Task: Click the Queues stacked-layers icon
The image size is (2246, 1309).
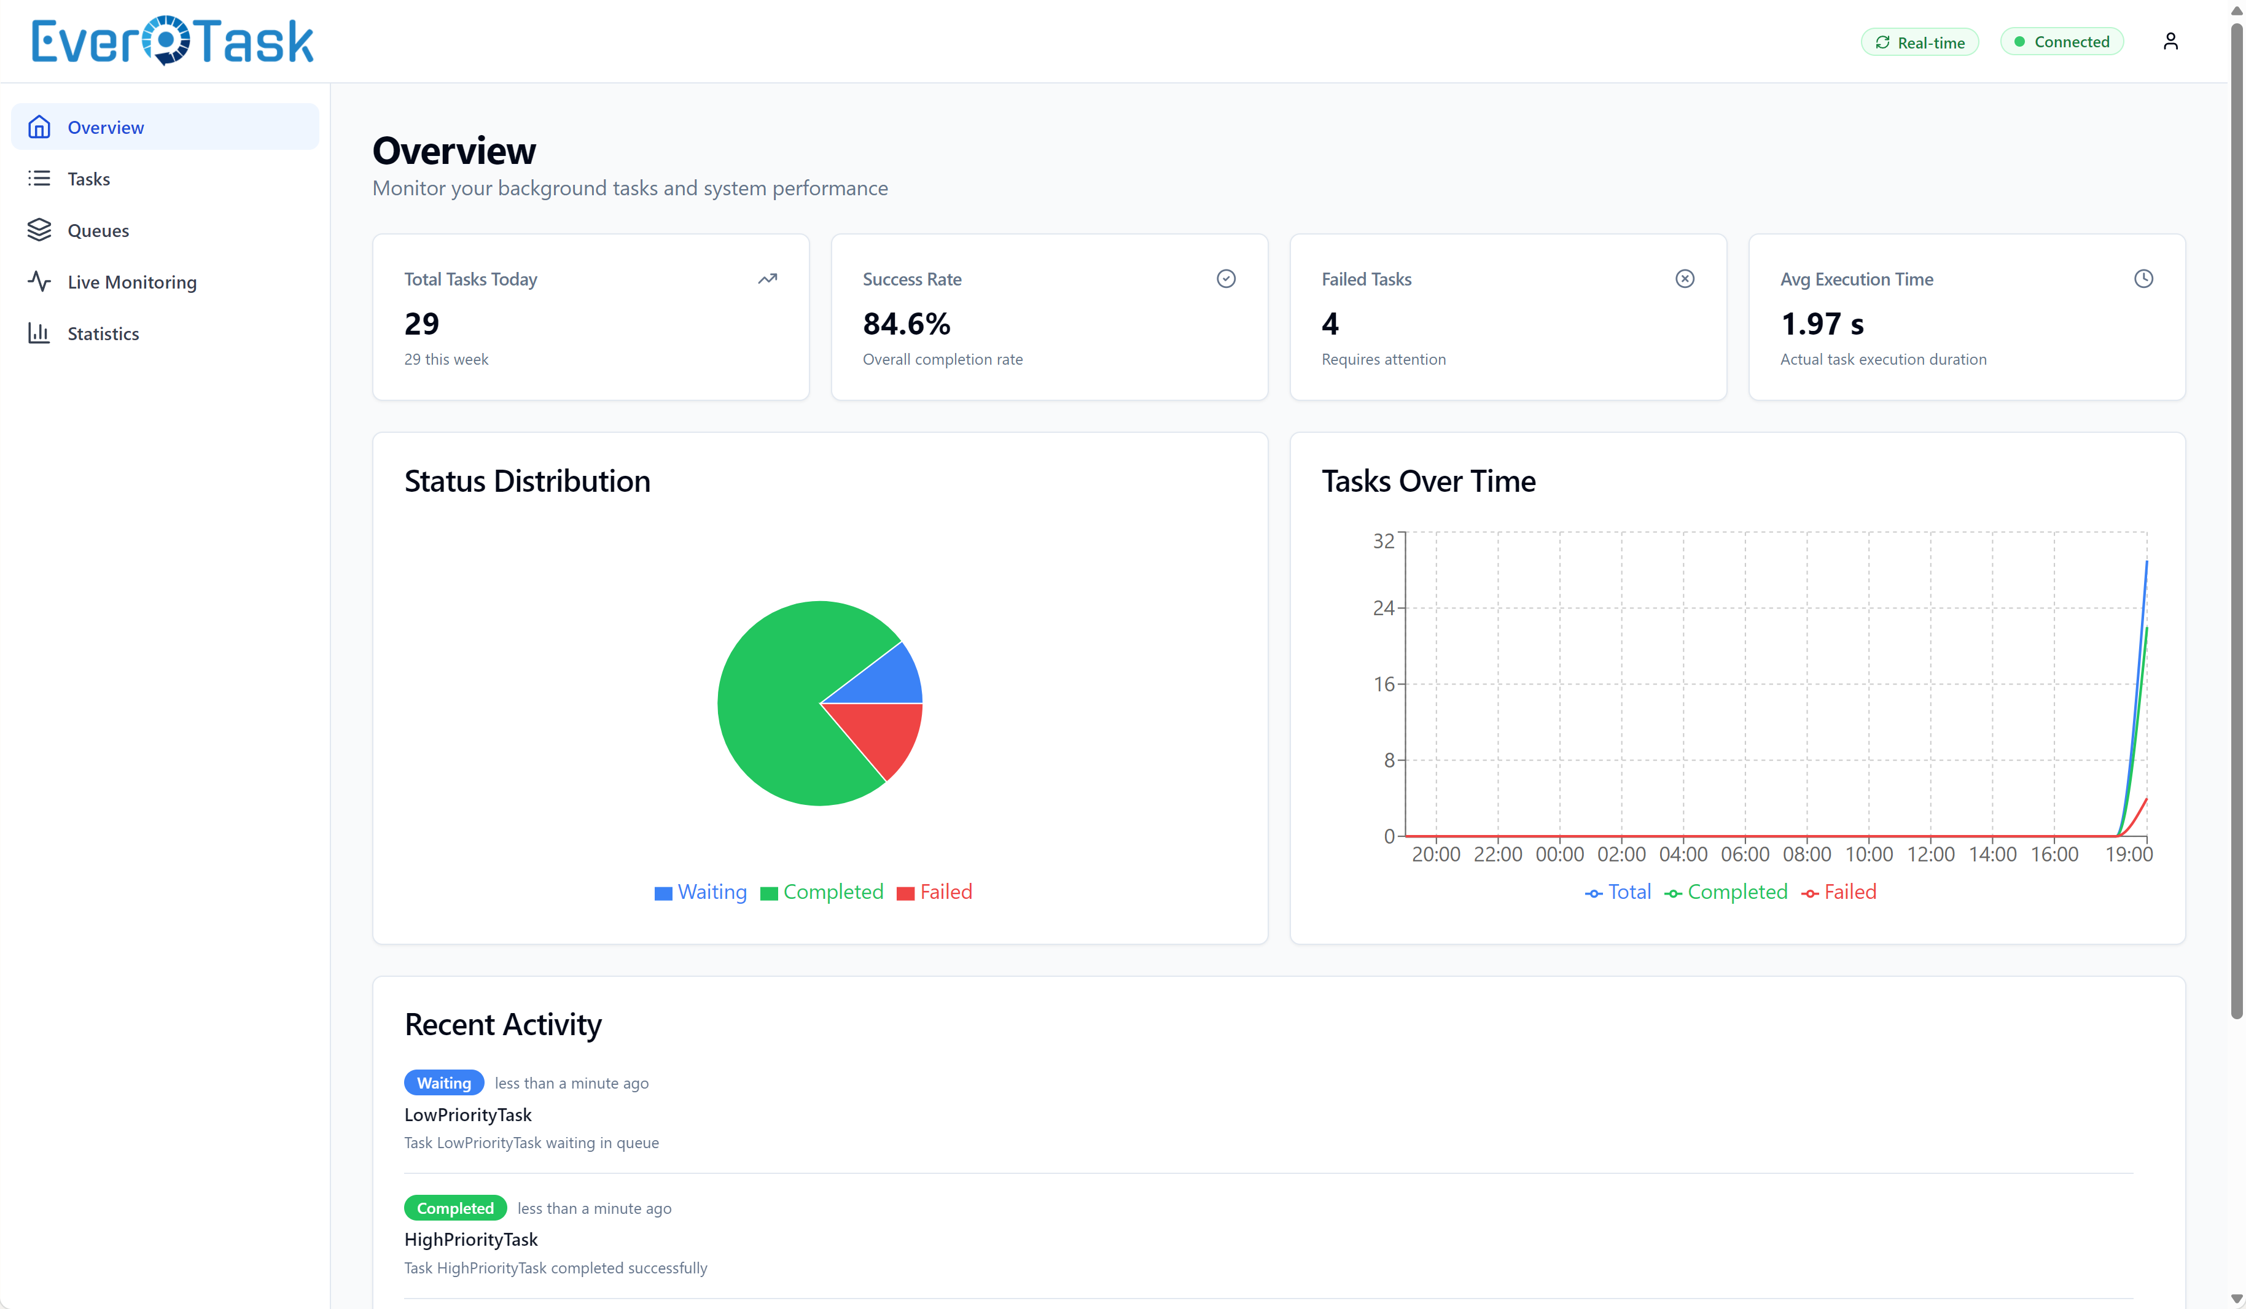Action: coord(39,230)
